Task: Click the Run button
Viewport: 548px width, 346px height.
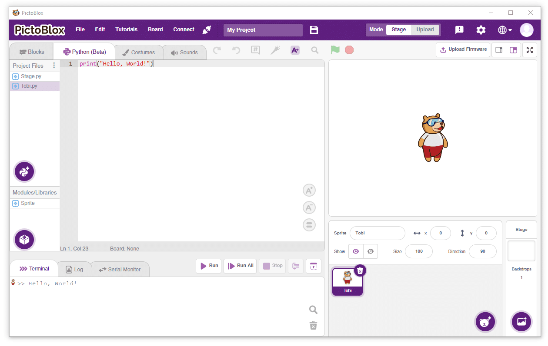Action: (209, 266)
